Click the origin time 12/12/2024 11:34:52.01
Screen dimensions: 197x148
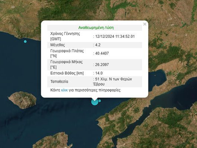click(115, 36)
